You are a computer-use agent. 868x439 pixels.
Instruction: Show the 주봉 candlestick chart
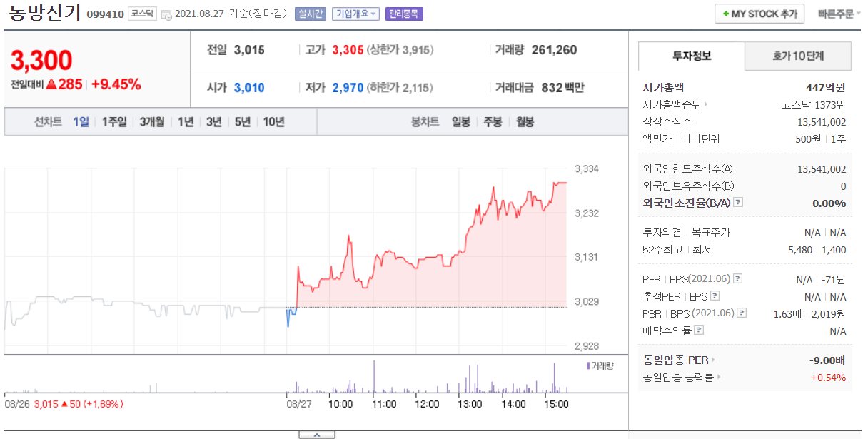(x=493, y=122)
